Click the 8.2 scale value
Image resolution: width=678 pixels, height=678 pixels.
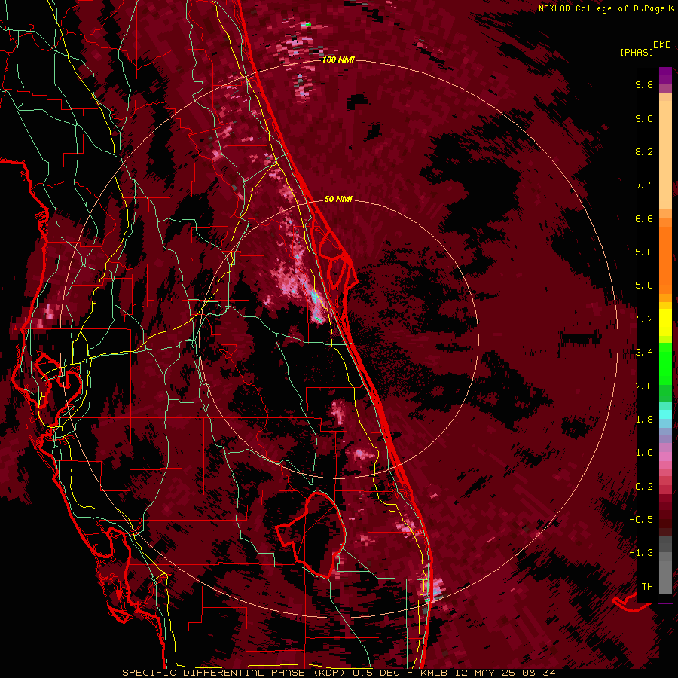tap(644, 151)
